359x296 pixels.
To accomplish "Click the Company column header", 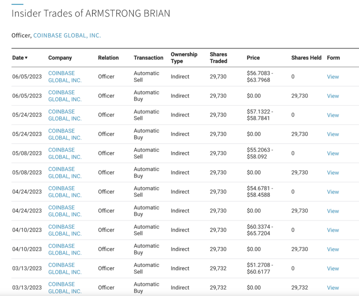I will 60,58.
